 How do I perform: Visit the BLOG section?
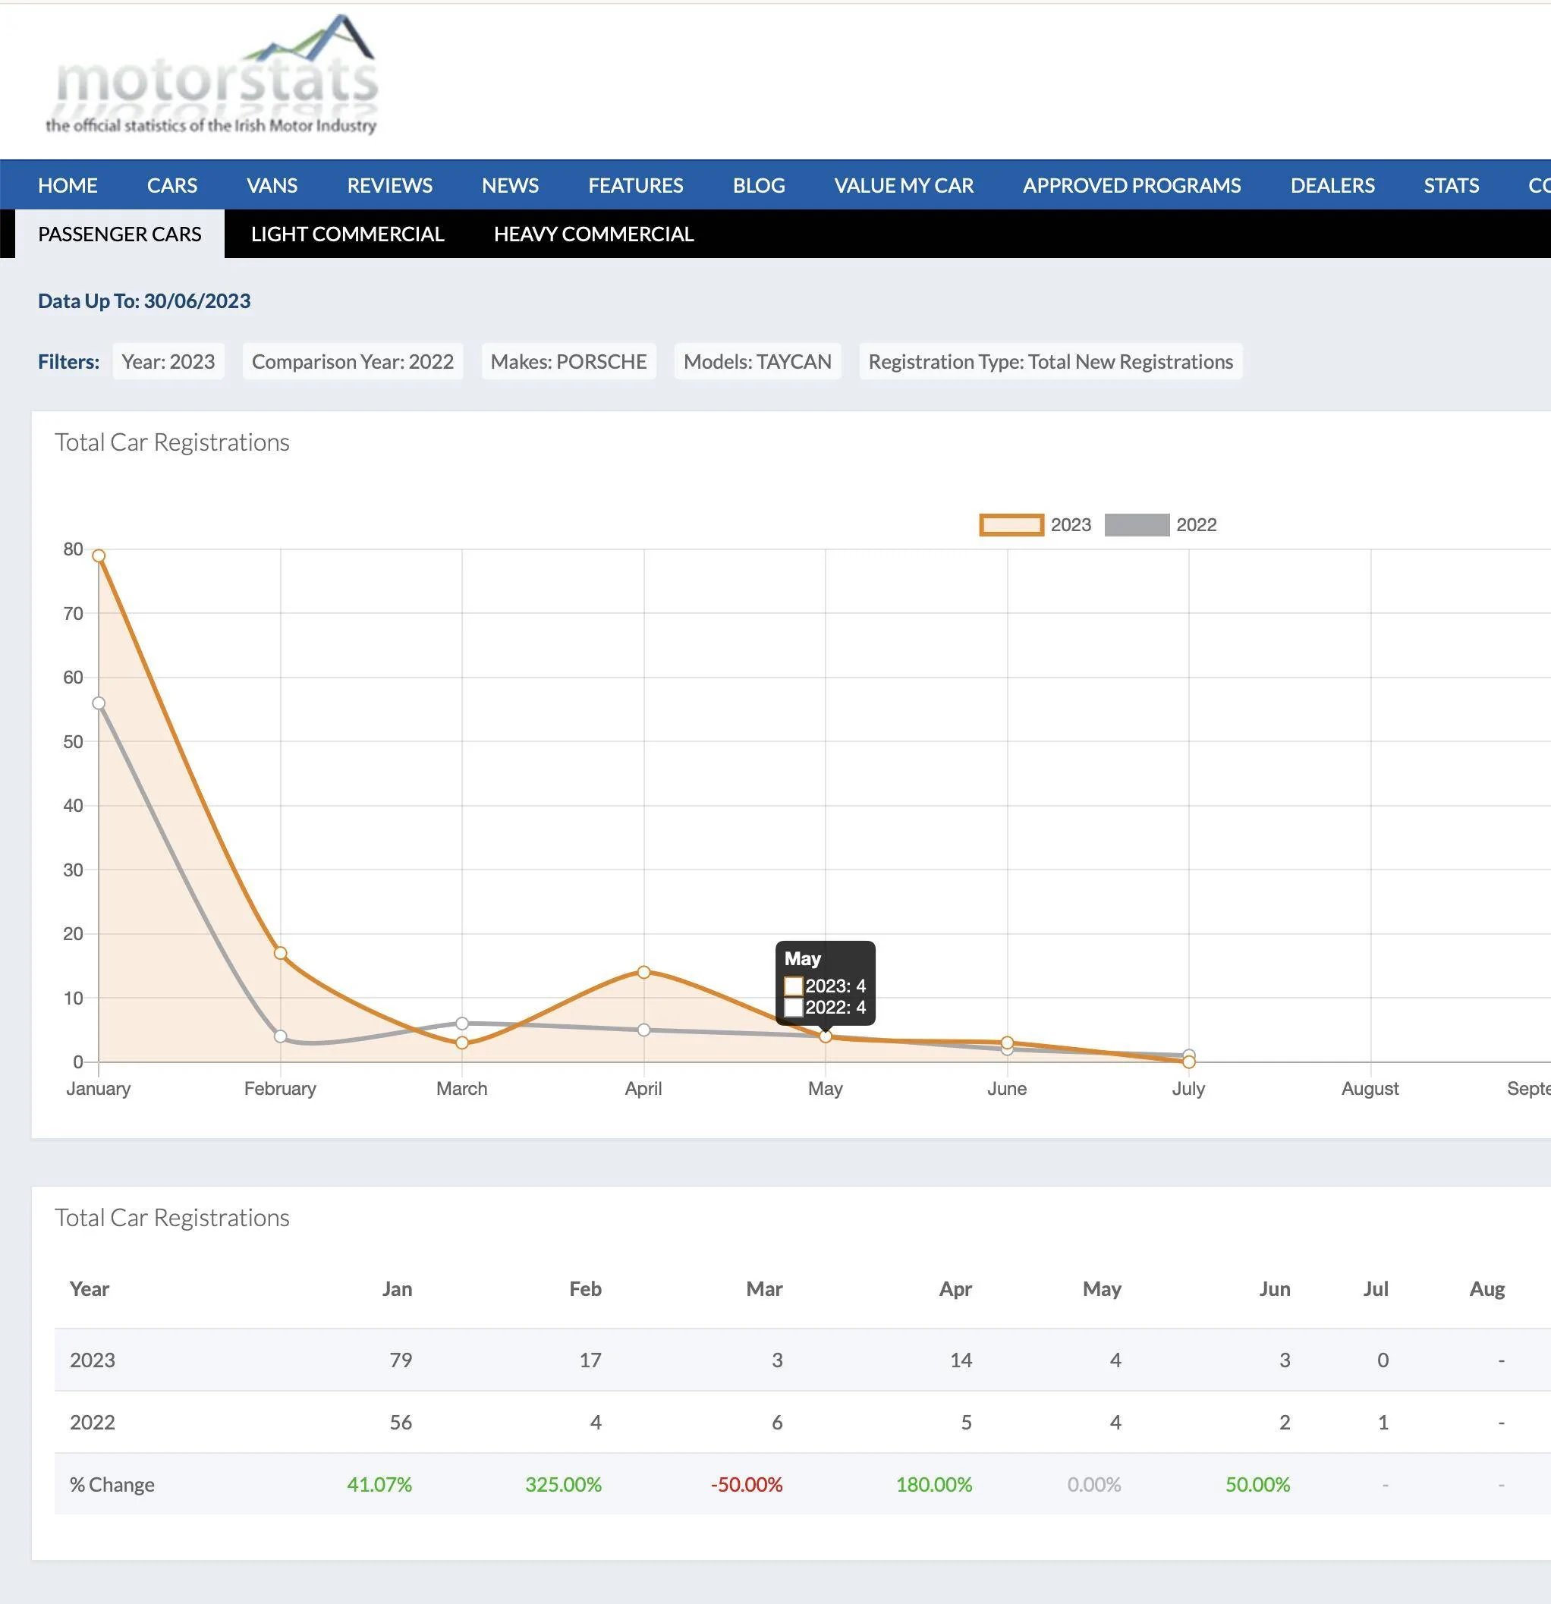coord(759,186)
